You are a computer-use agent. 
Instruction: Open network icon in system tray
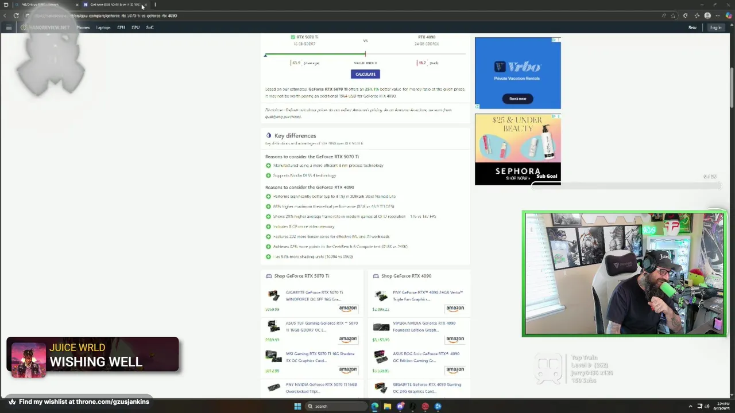[700, 406]
